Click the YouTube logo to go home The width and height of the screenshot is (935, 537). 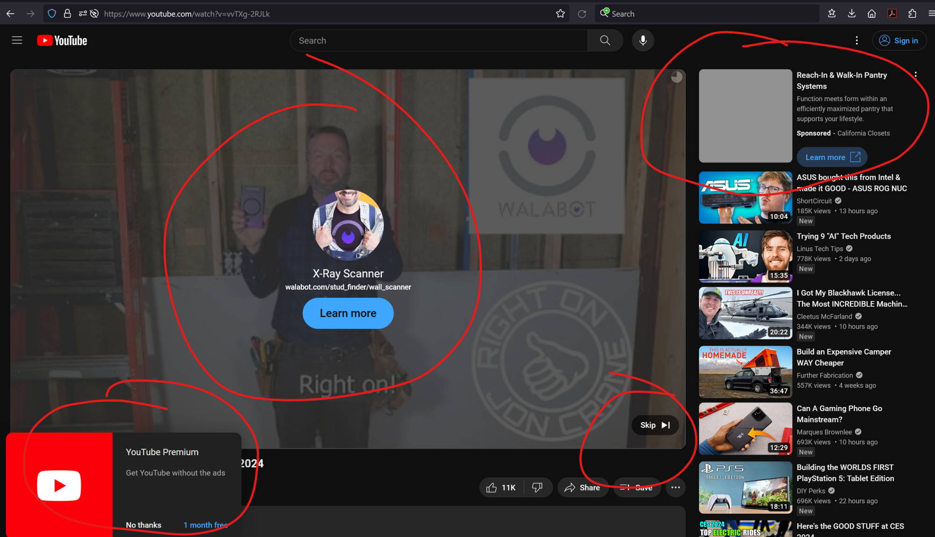tap(61, 40)
